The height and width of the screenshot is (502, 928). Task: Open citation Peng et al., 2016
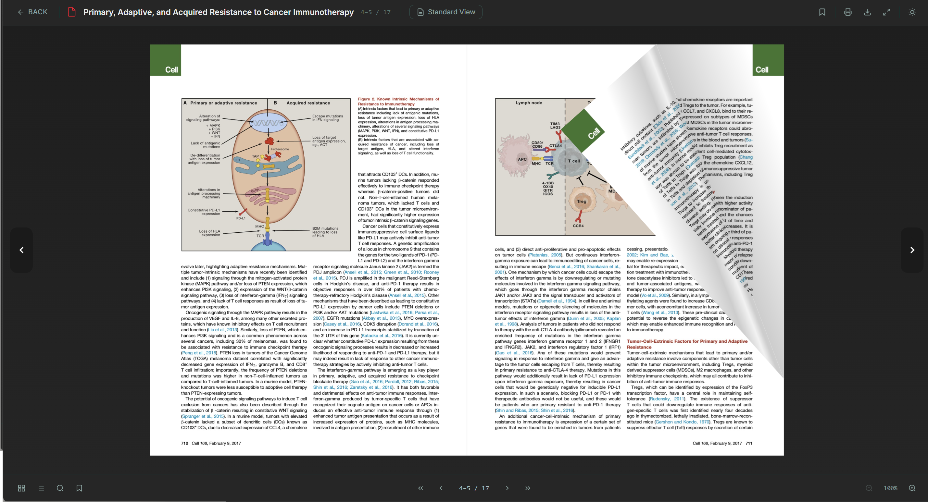pyautogui.click(x=199, y=353)
